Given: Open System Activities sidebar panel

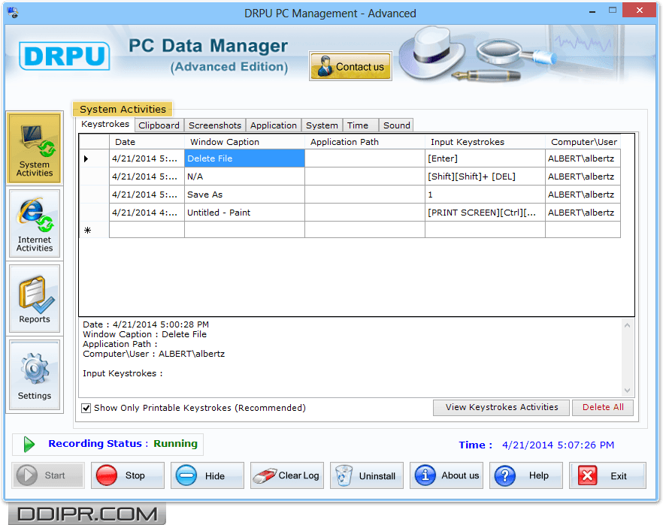Looking at the screenshot, I should click(35, 148).
